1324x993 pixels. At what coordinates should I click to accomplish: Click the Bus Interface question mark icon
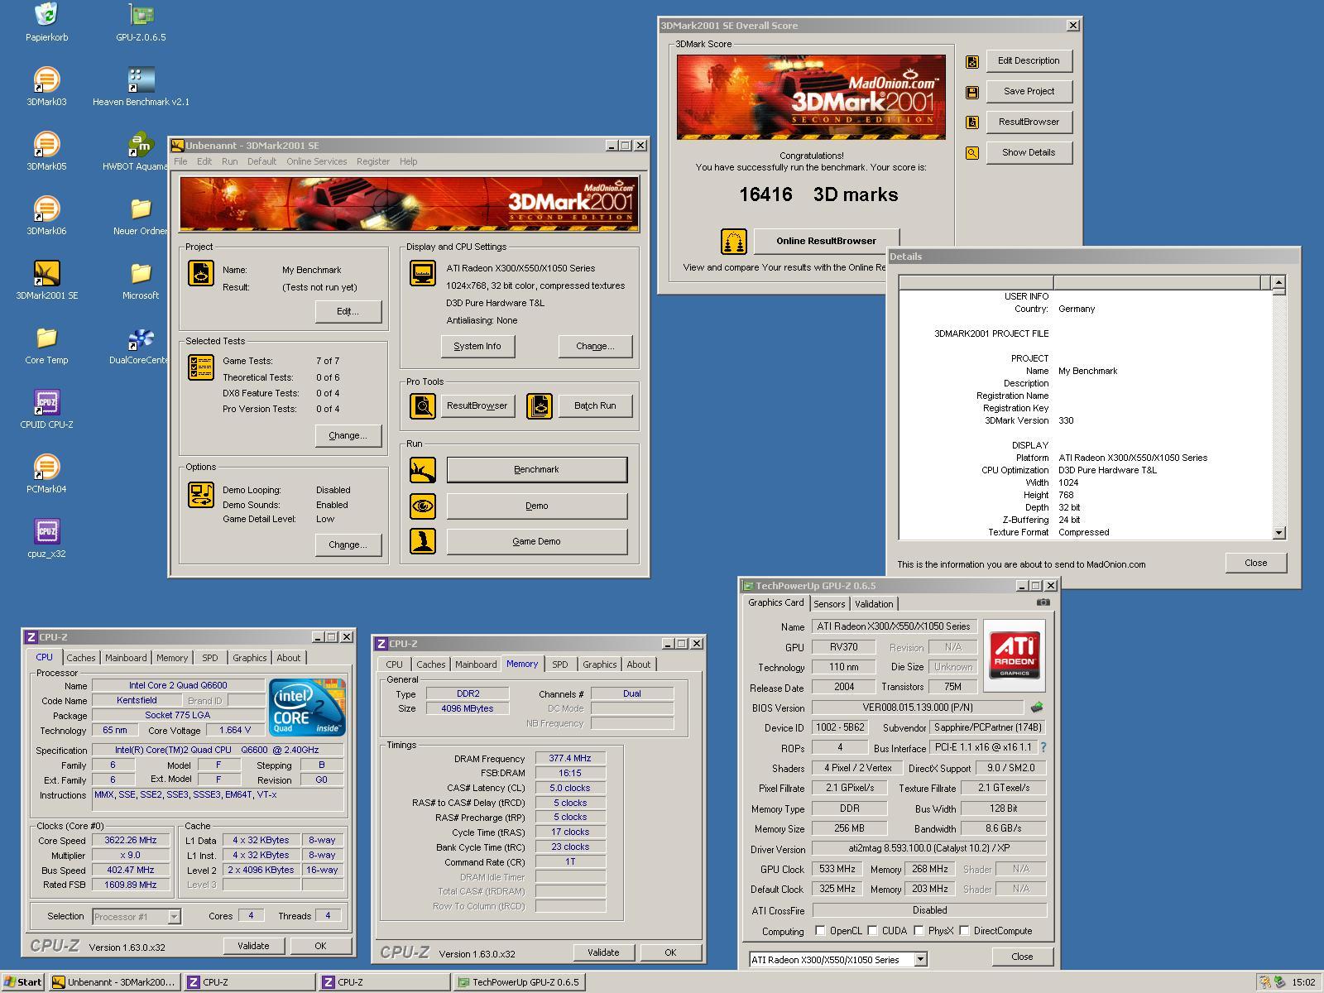click(1043, 747)
